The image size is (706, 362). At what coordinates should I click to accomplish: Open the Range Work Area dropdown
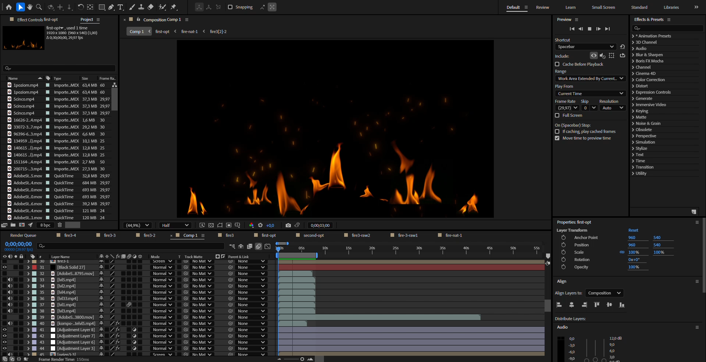[x=590, y=79]
